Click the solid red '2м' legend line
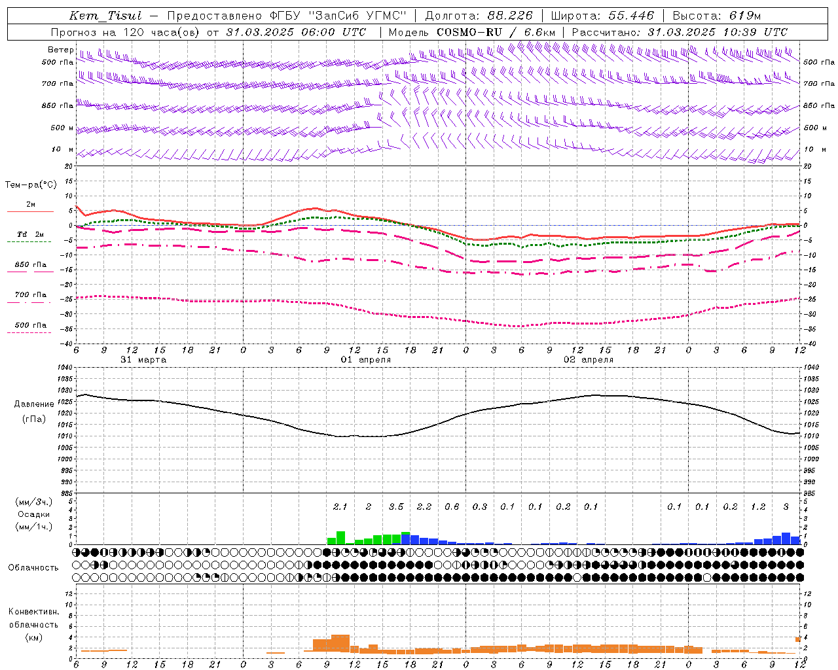 coord(30,211)
